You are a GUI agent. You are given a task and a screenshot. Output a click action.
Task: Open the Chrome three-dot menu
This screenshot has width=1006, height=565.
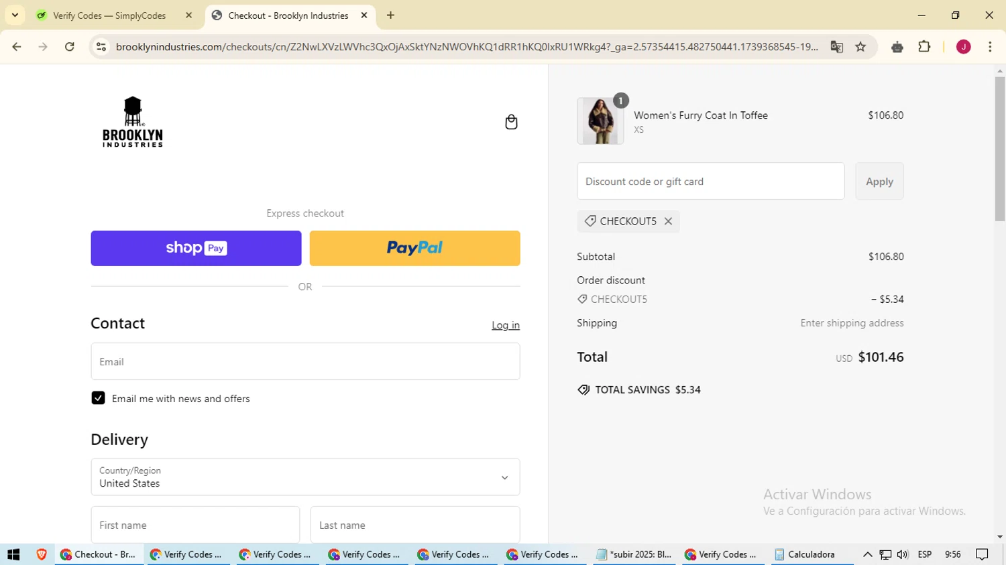(990, 47)
